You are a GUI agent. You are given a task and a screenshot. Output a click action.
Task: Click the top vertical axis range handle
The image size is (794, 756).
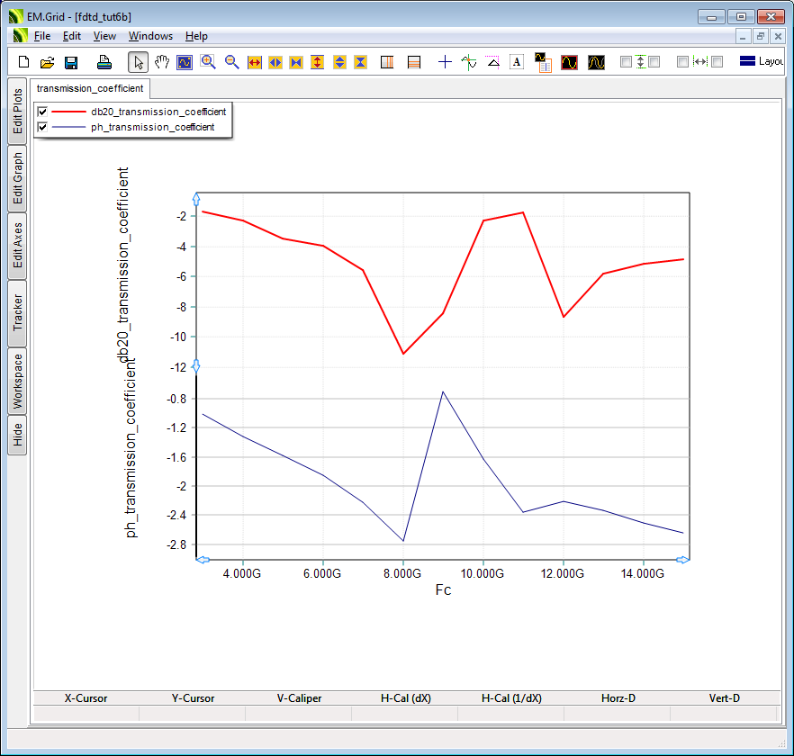point(196,199)
